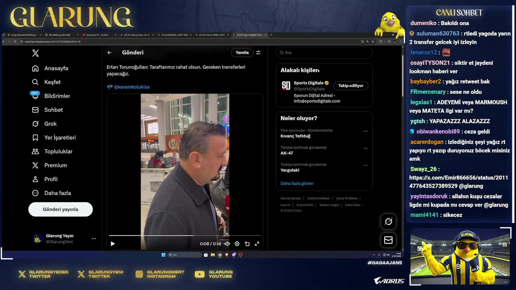516x290 pixels.
Task: Open Brave browser from the taskbar
Action: point(227,255)
